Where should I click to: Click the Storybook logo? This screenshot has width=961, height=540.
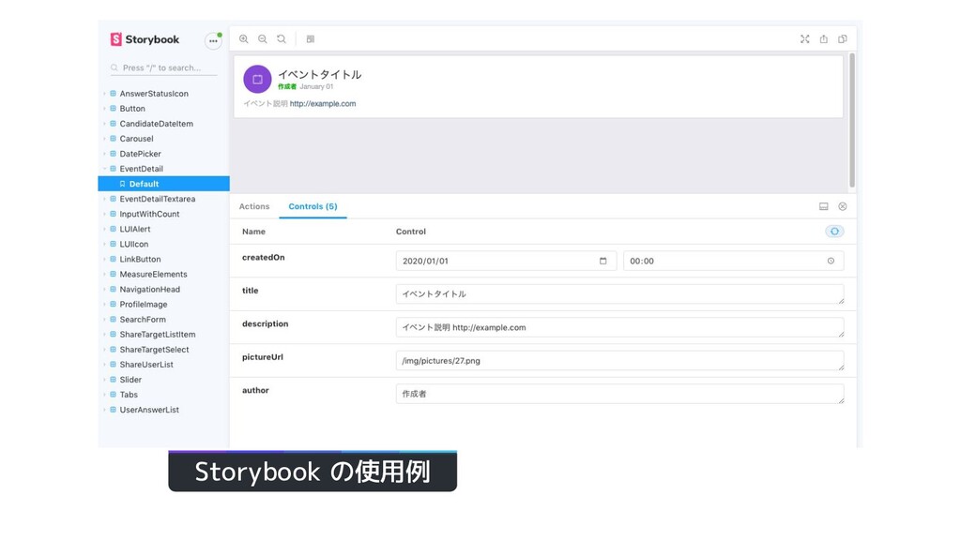click(x=145, y=39)
